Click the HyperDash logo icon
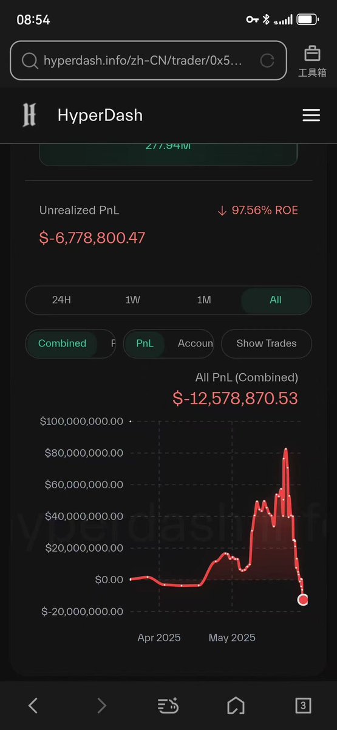The image size is (337, 730). (x=29, y=115)
